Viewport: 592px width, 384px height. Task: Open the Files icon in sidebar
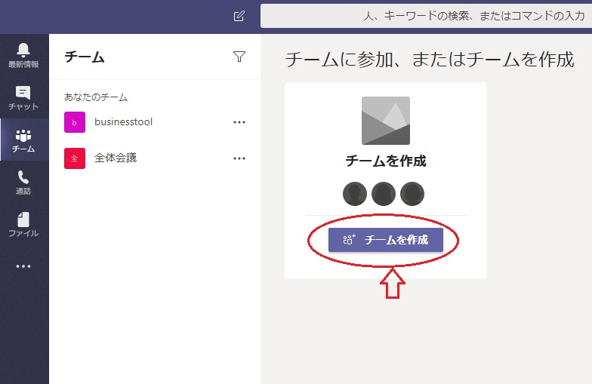[23, 224]
